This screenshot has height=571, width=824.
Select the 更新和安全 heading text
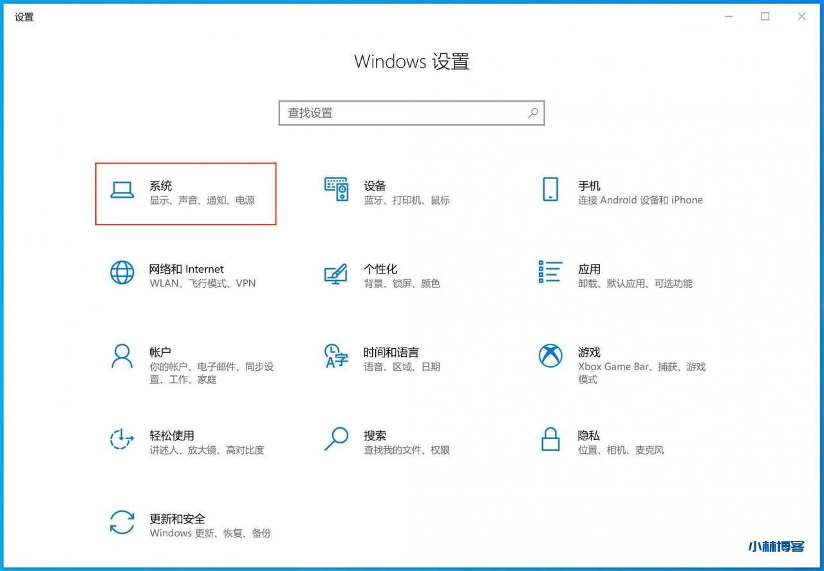(178, 518)
